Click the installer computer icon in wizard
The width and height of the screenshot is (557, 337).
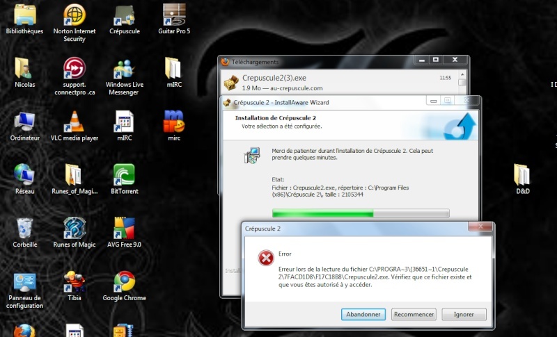[x=252, y=155]
